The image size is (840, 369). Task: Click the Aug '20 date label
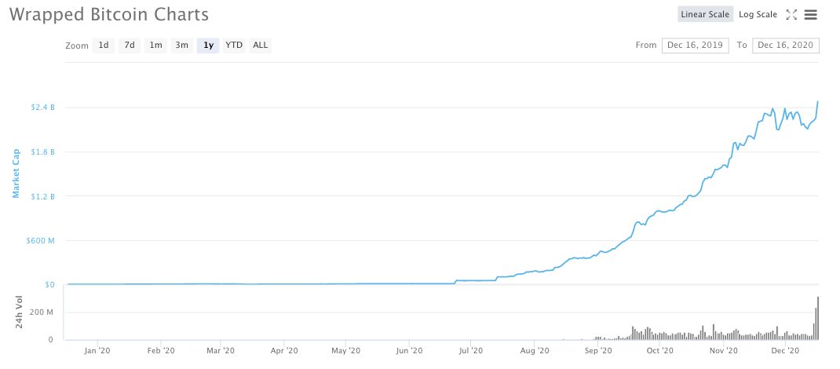tap(535, 351)
